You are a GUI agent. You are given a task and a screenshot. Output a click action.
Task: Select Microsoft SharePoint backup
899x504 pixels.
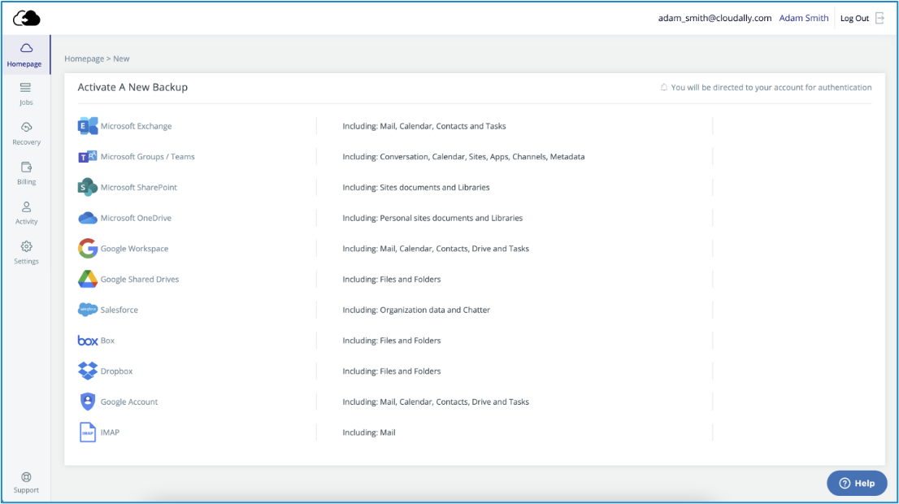click(x=139, y=188)
